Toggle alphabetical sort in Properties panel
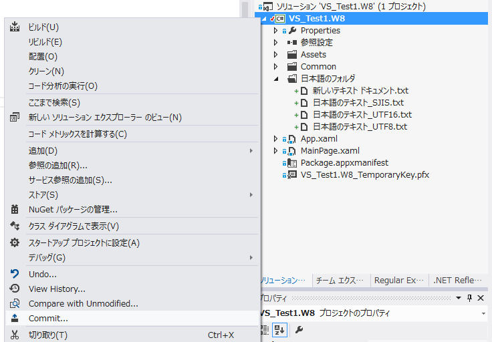Image resolution: width=492 pixels, height=342 pixels. pos(279,330)
